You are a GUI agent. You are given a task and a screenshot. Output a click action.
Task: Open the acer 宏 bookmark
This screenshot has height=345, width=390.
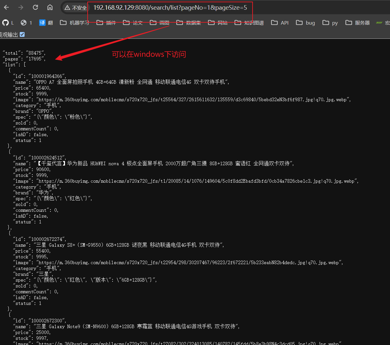[x=383, y=23]
